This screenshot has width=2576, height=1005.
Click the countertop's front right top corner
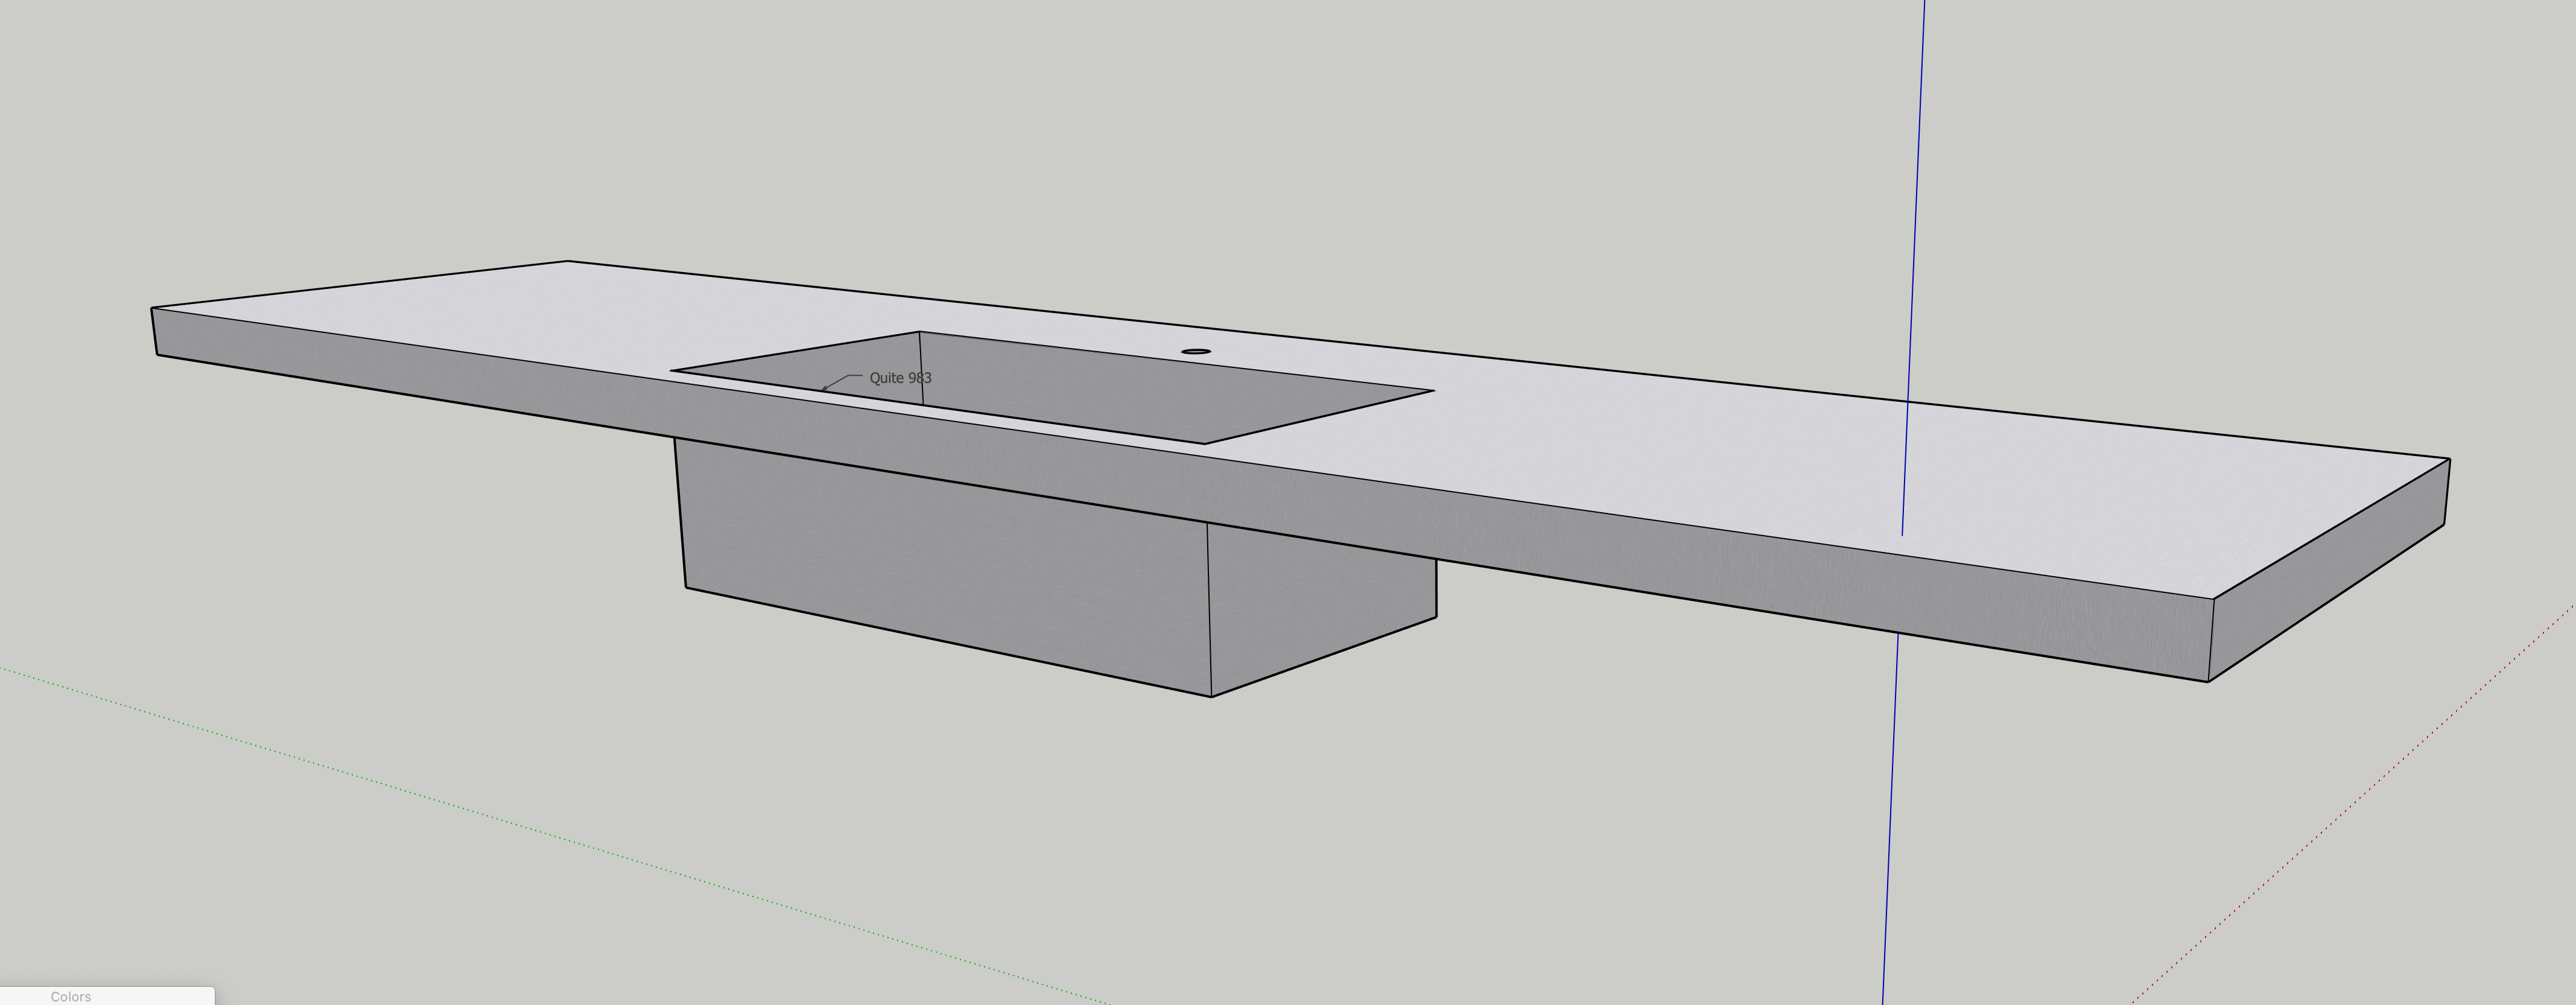pyautogui.click(x=2213, y=599)
